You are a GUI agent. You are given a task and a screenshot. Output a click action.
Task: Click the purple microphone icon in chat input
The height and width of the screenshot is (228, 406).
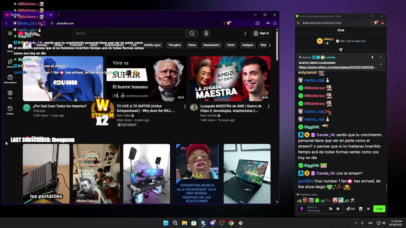[x=302, y=209]
